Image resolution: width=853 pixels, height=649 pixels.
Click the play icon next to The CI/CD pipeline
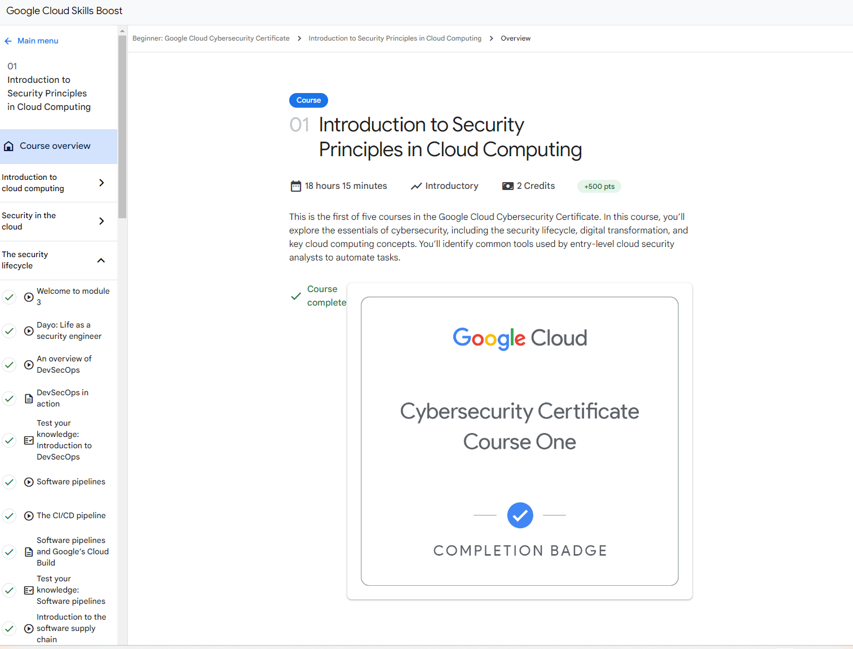click(x=29, y=516)
